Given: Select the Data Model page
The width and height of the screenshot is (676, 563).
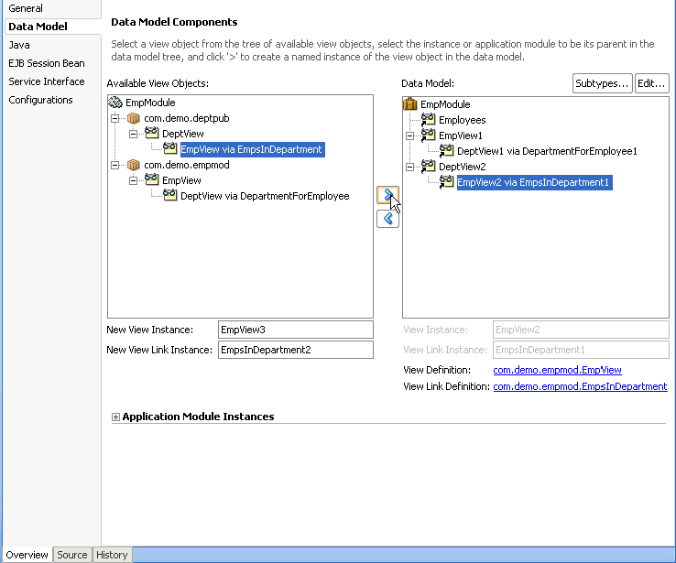Looking at the screenshot, I should pyautogui.click(x=38, y=27).
